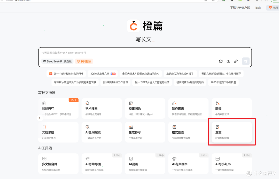The height and width of the screenshot is (179, 279).
Task: Open the 智能PPT card
Action: point(58,109)
